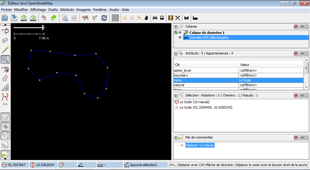Choose the delete tool with trash can
This screenshot has width=310, height=170.
pyautogui.click(x=5, y=69)
